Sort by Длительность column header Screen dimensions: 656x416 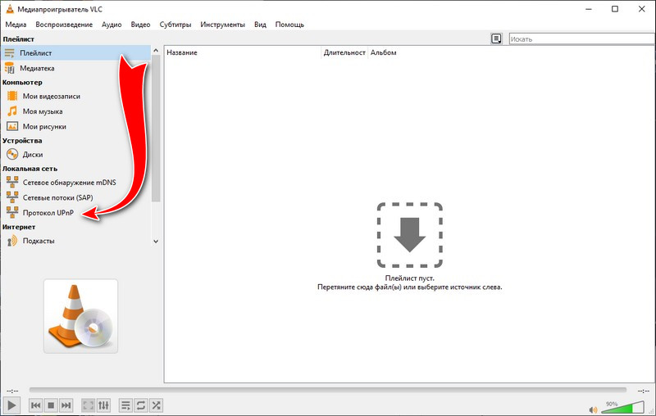(x=344, y=52)
